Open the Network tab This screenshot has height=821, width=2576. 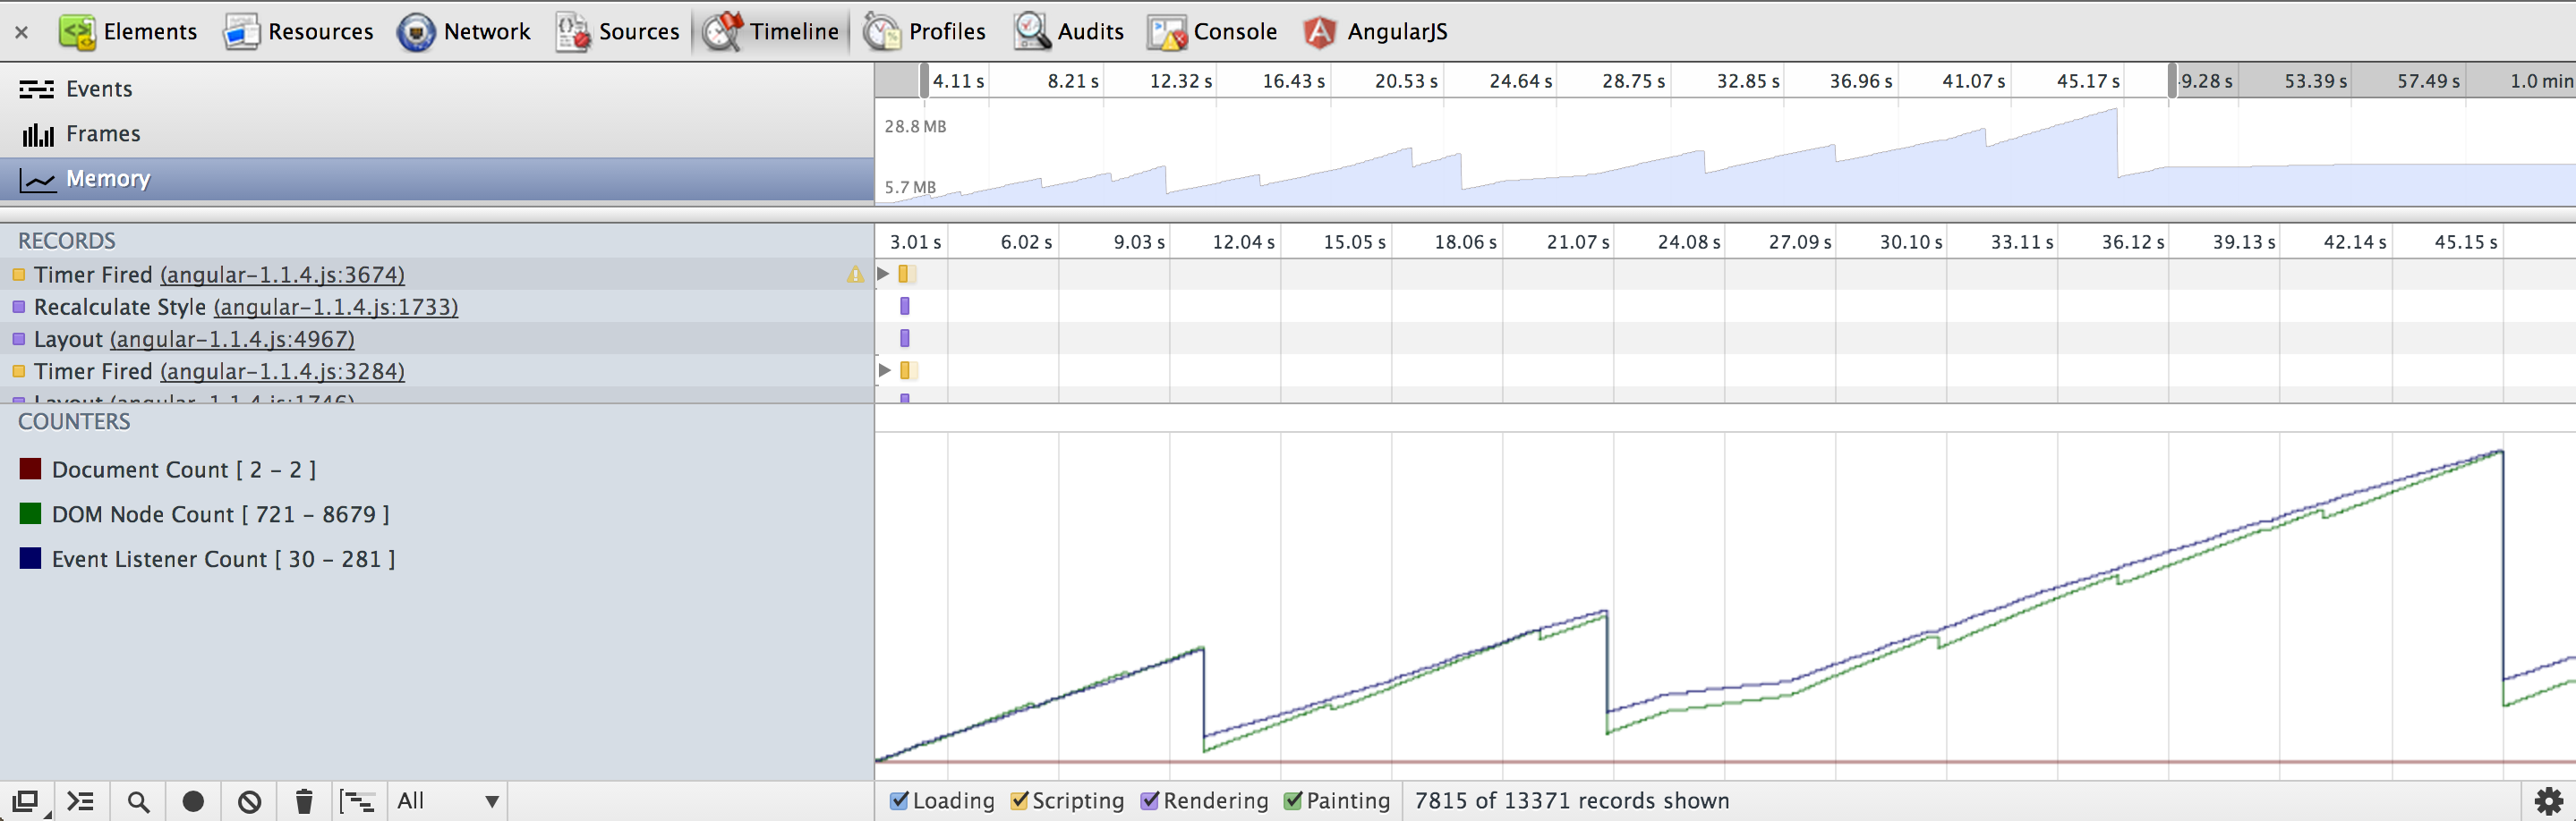pyautogui.click(x=464, y=32)
